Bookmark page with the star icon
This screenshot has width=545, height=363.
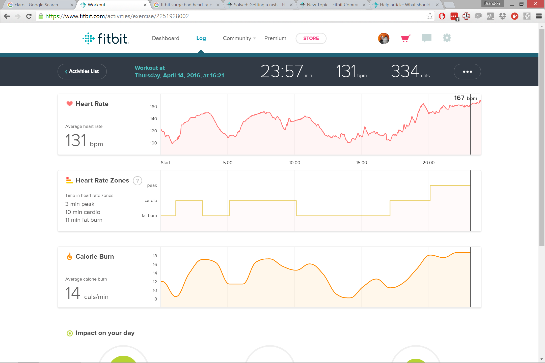pyautogui.click(x=430, y=16)
